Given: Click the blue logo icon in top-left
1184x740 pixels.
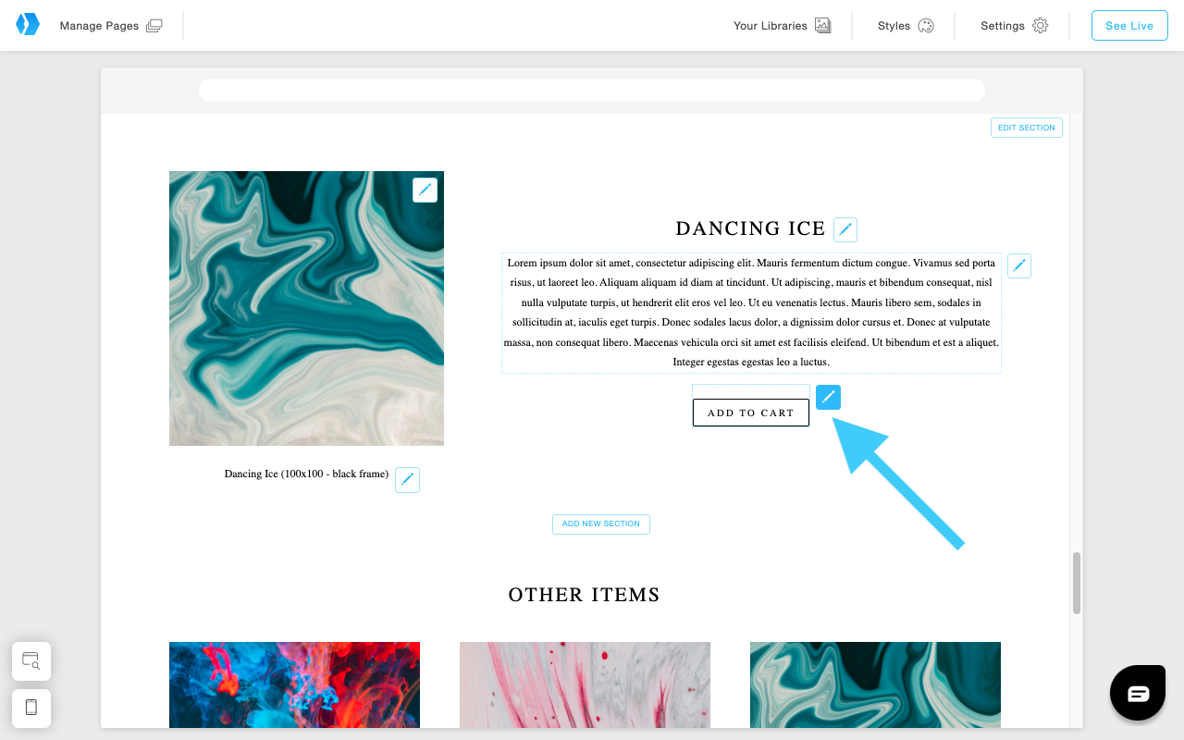Looking at the screenshot, I should 28,25.
